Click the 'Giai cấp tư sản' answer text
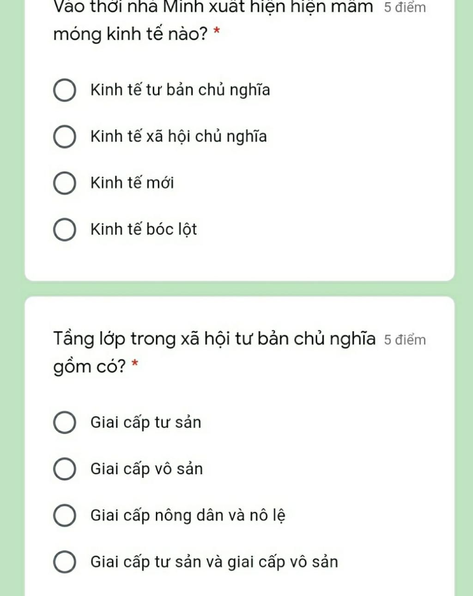The image size is (473, 596). (146, 423)
